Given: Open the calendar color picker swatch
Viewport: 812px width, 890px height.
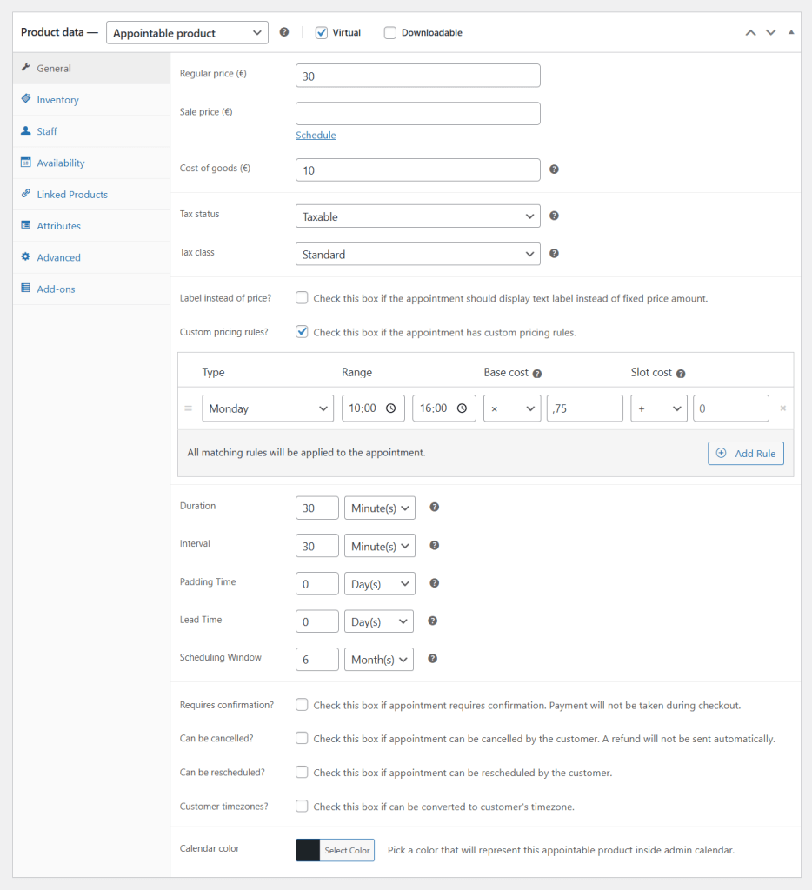Looking at the screenshot, I should [309, 850].
